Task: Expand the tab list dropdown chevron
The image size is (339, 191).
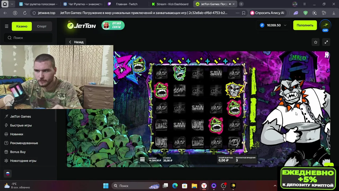Action: tap(12, 4)
